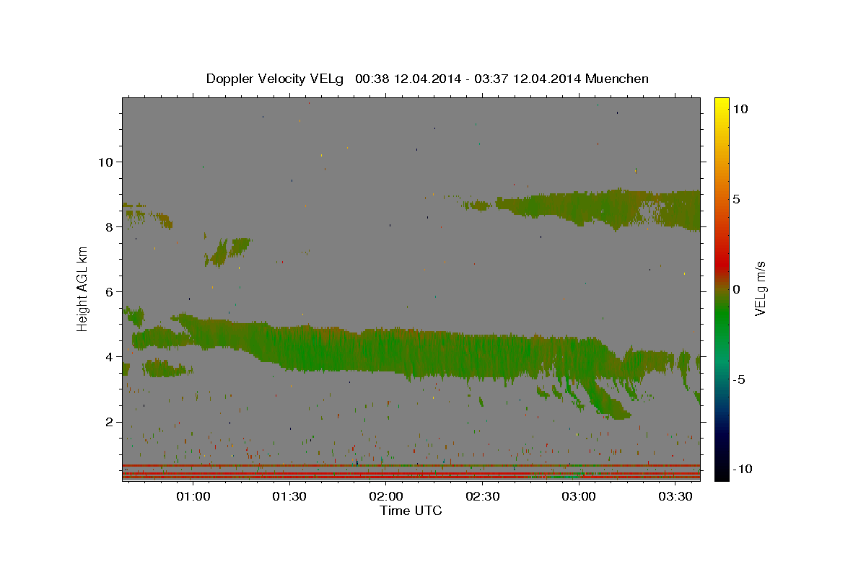The height and width of the screenshot is (577, 866).
Task: Click the 01:30 time tick label
Action: coord(290,497)
